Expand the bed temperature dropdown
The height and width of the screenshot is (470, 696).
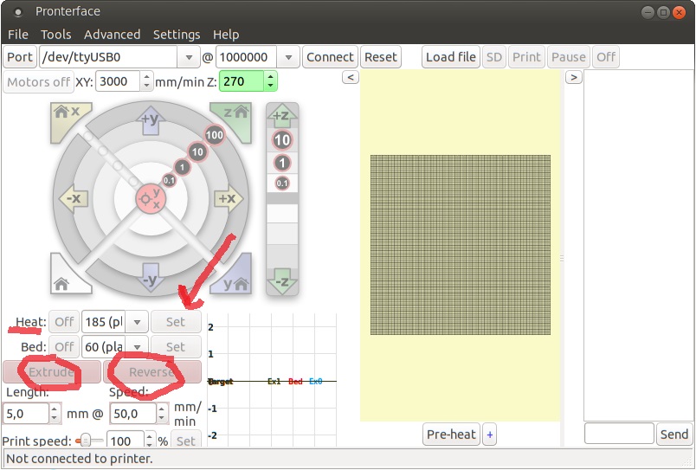[137, 347]
